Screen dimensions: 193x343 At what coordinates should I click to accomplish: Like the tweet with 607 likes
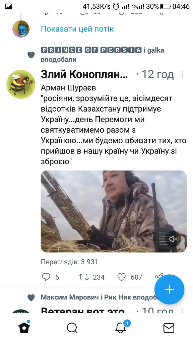pyautogui.click(x=121, y=277)
